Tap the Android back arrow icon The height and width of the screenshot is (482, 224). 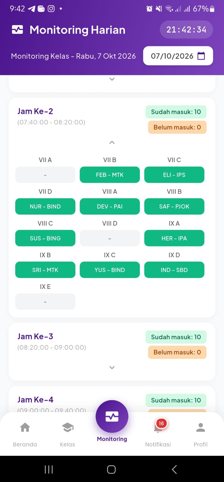tap(174, 469)
